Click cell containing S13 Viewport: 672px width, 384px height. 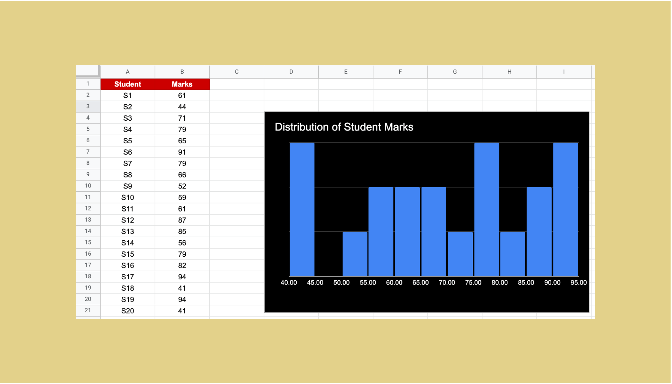[x=128, y=231]
